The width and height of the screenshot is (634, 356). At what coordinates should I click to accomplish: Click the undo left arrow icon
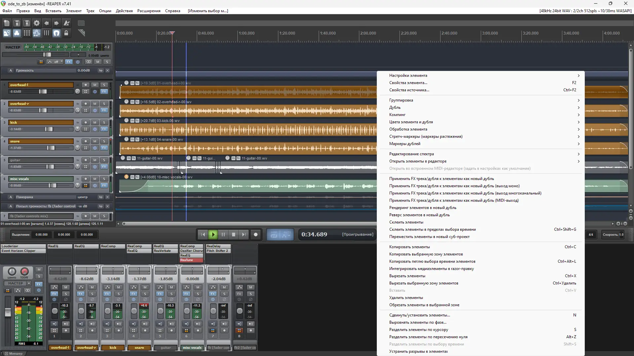tap(47, 23)
